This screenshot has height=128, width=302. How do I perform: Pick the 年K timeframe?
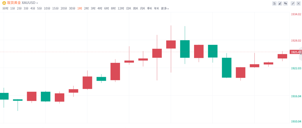click(157, 8)
